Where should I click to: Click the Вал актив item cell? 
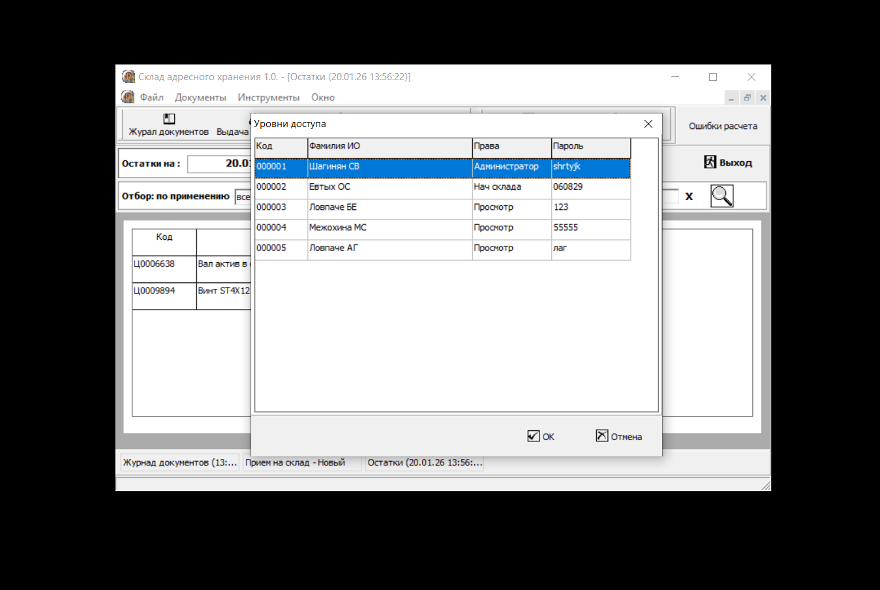tap(224, 269)
